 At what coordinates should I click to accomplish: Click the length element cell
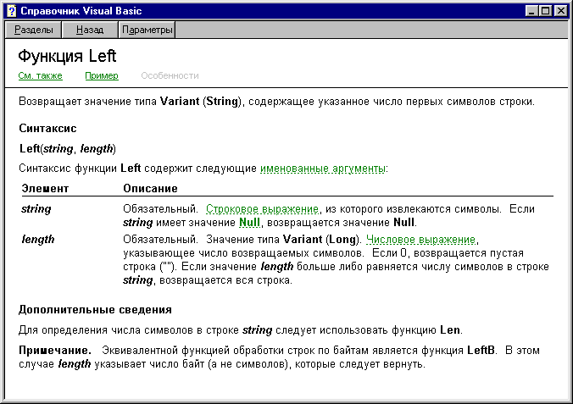[x=38, y=239]
